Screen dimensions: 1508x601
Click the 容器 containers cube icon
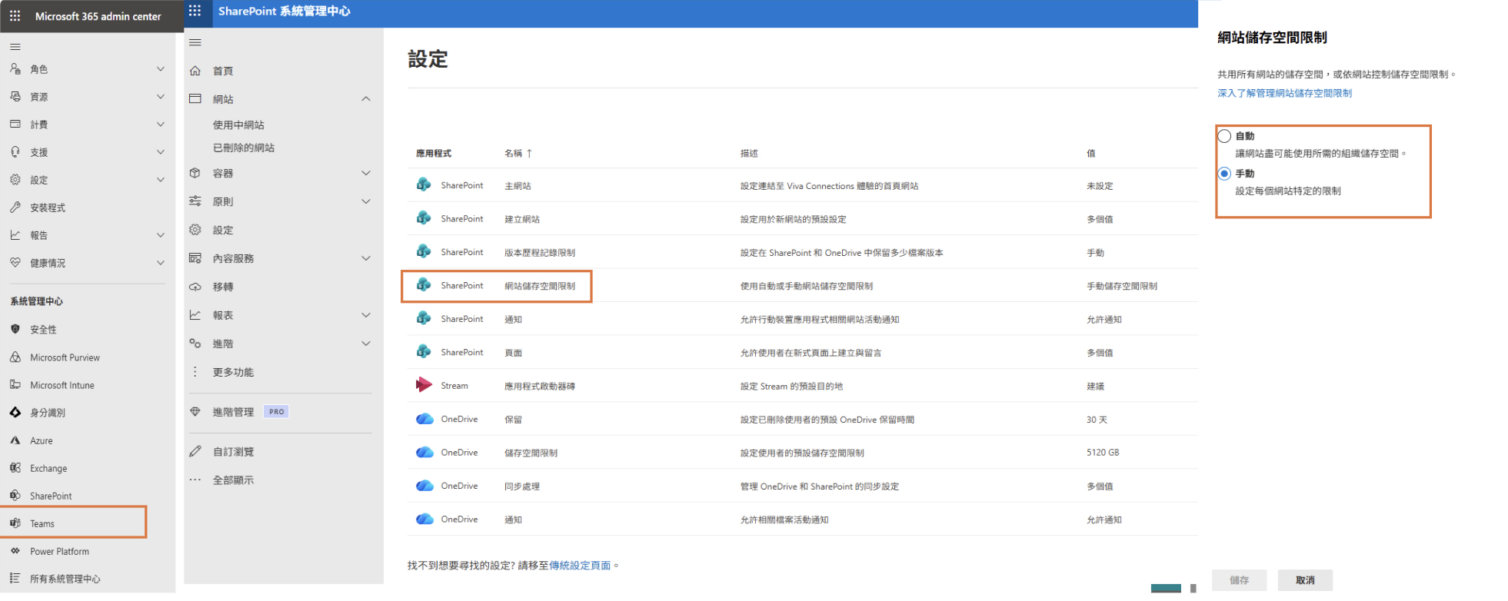tap(195, 173)
